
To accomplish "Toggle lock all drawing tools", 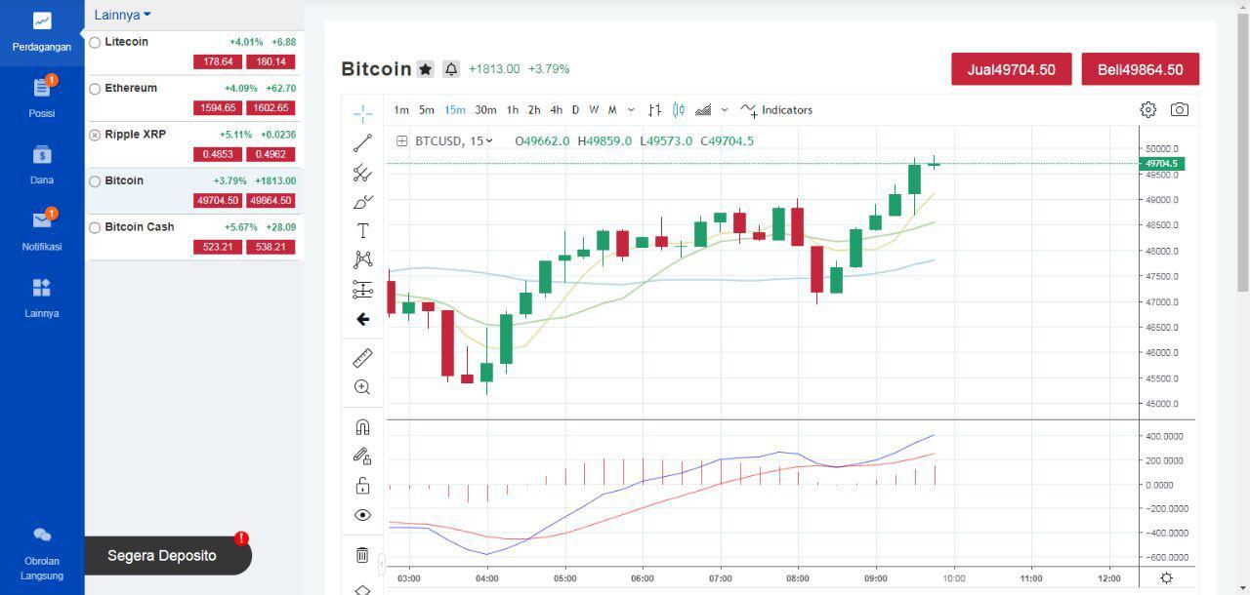I will pyautogui.click(x=362, y=486).
